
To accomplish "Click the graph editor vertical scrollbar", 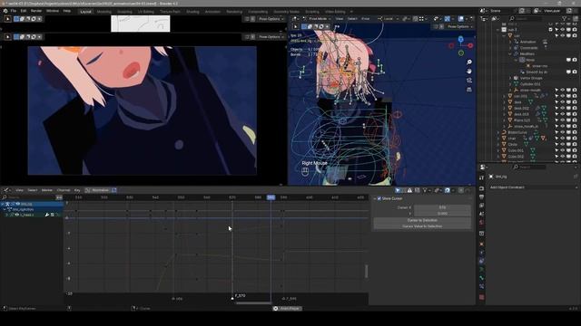I will (x=367, y=271).
